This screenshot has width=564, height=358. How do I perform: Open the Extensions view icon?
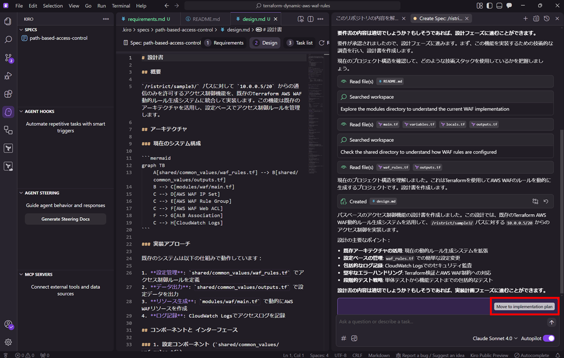click(x=8, y=94)
